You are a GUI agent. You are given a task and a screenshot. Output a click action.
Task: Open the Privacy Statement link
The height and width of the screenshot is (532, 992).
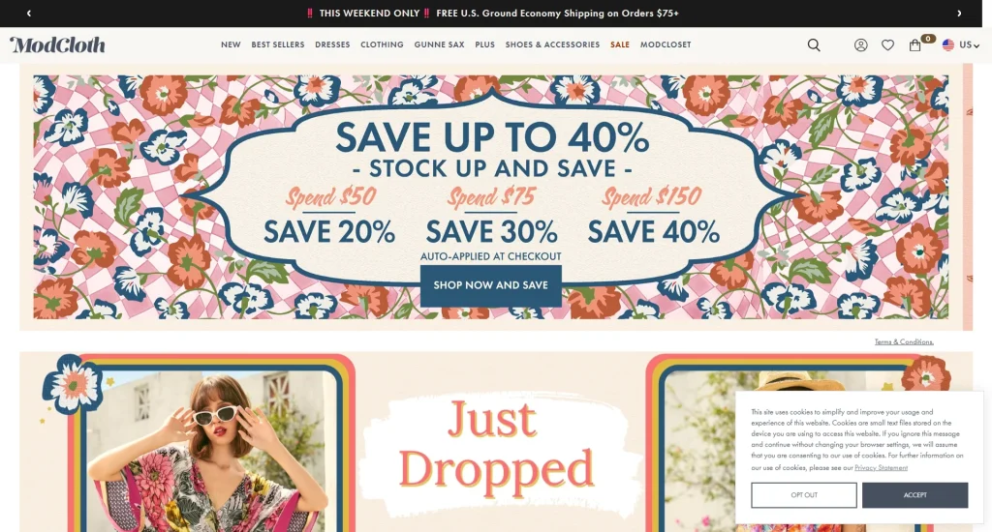pos(881,467)
